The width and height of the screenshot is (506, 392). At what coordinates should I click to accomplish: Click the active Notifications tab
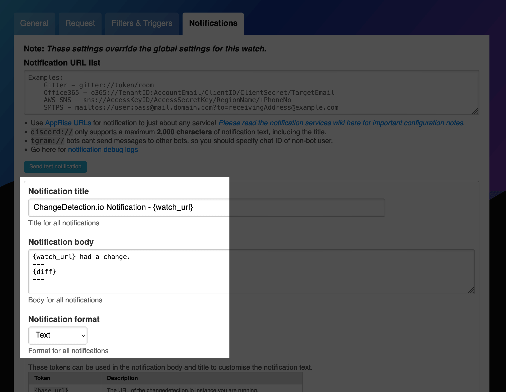click(213, 23)
